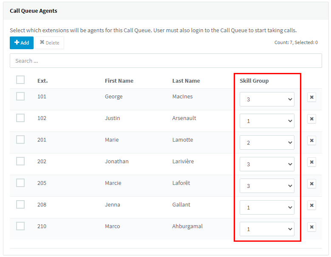Check the box for extension 101

(x=20, y=96)
